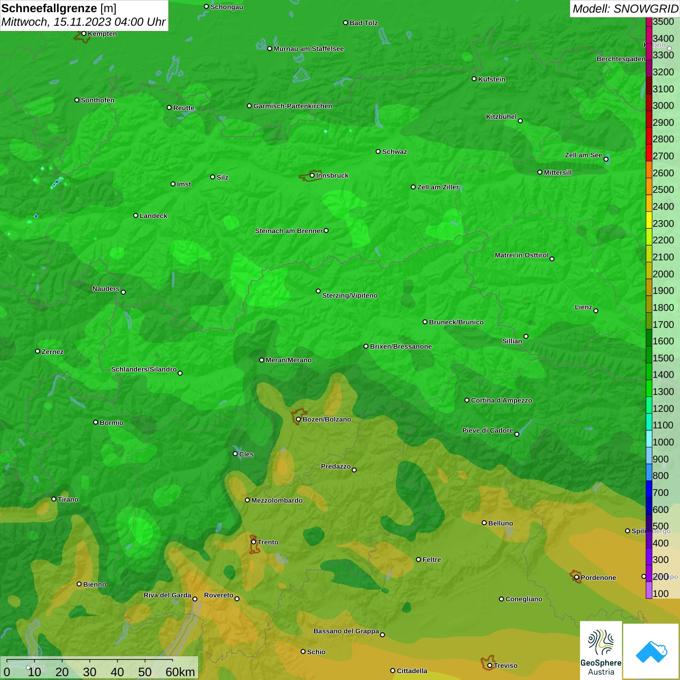The image size is (680, 680).
Task: Click the Matrei in Osttirol label
Action: pos(522,255)
